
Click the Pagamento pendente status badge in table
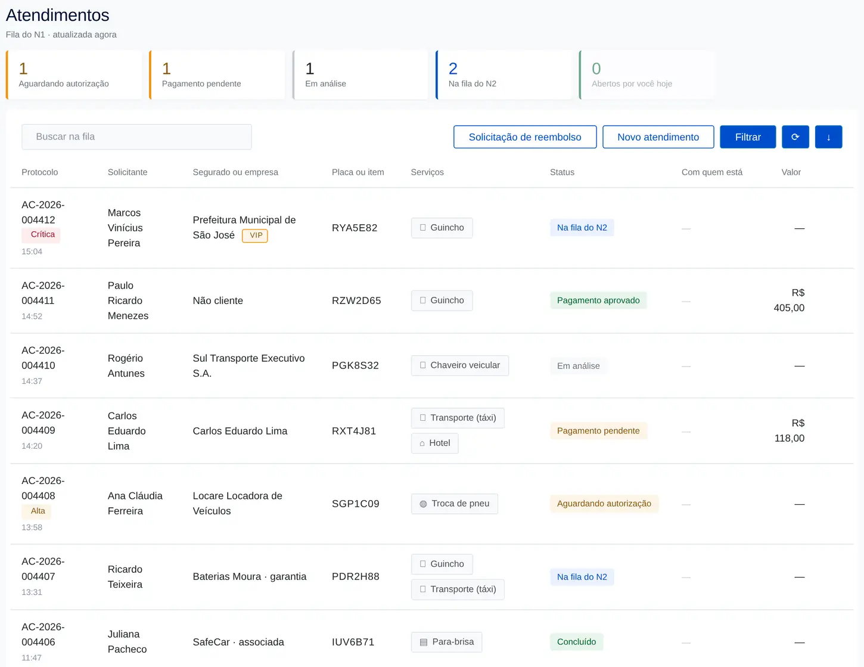[x=598, y=431]
